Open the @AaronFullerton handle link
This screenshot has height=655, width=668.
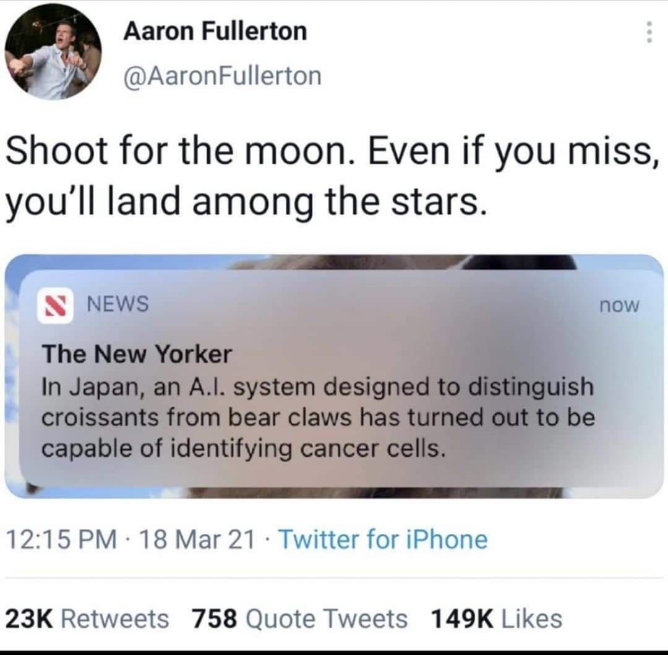point(223,76)
